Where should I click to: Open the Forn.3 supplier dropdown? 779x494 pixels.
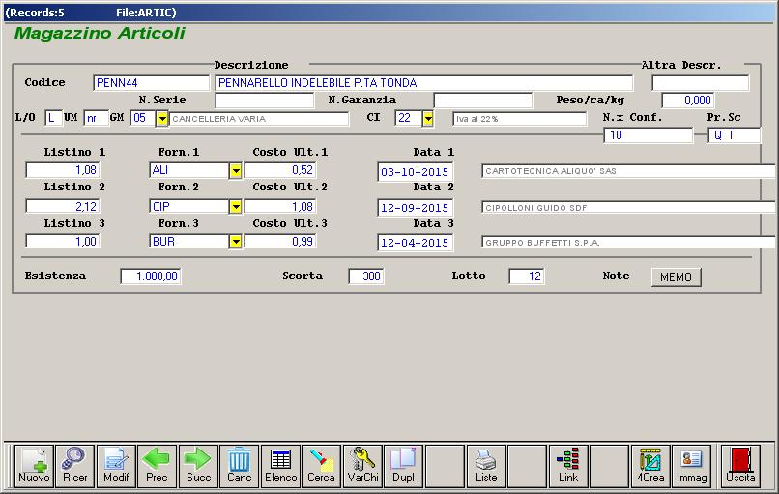[x=235, y=242]
